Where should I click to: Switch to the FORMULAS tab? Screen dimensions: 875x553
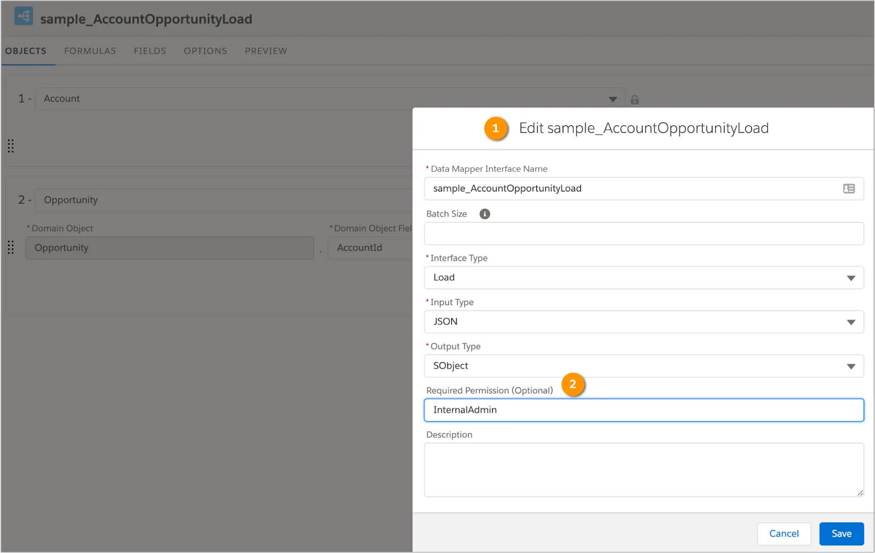click(90, 51)
